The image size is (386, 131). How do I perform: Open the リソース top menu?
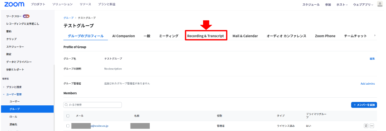(x=85, y=4)
